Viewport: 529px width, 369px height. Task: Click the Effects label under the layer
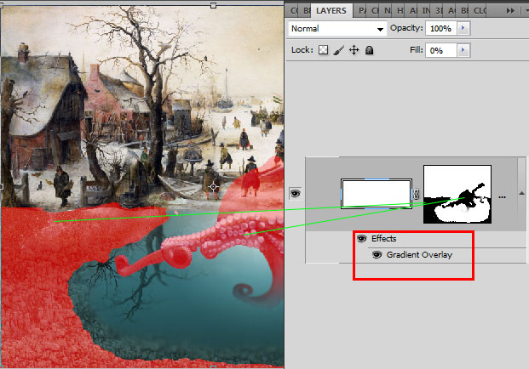(384, 238)
